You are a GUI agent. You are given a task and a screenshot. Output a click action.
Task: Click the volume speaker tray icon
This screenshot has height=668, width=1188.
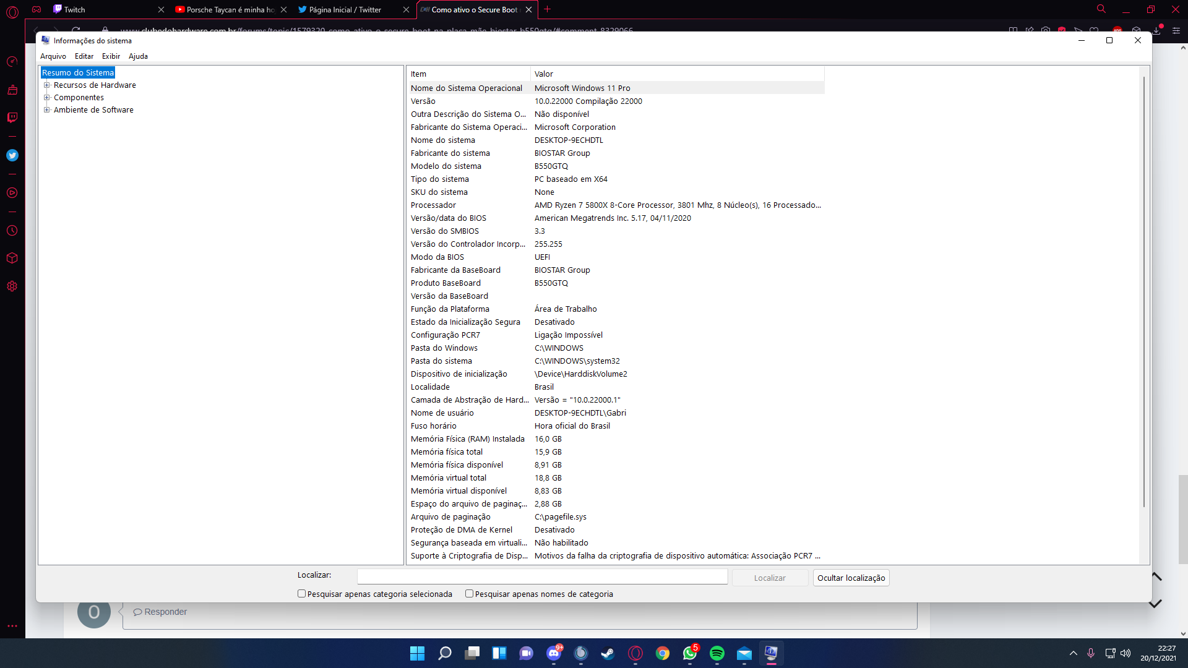(1126, 653)
